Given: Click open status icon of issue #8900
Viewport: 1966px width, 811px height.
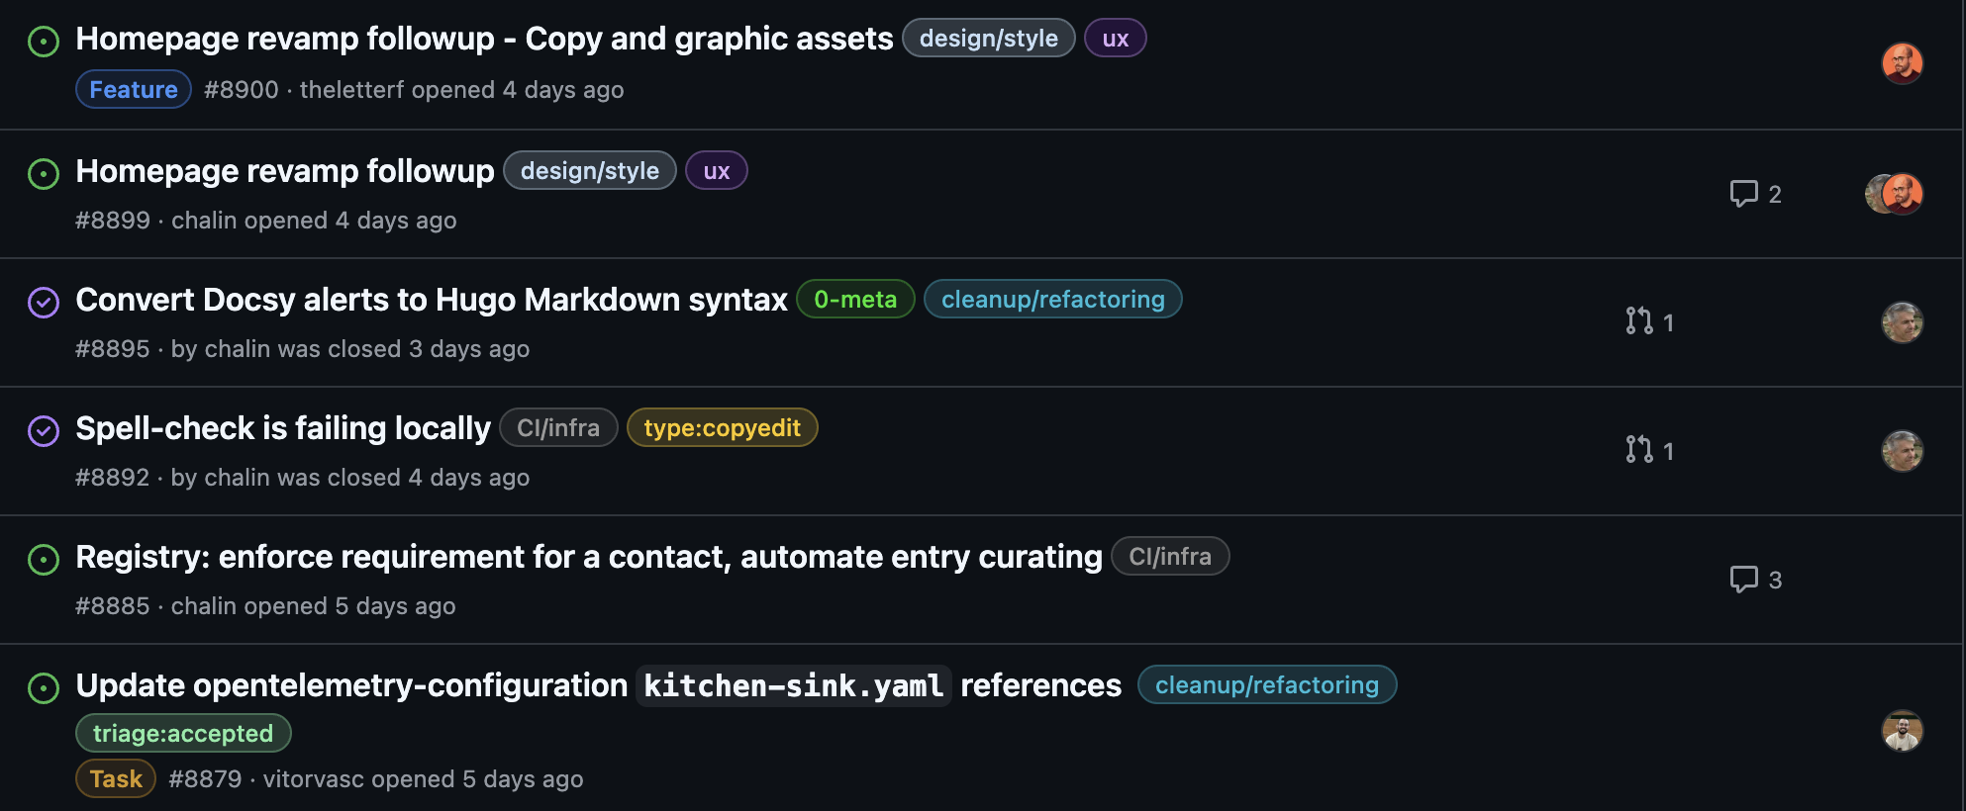Looking at the screenshot, I should [44, 42].
